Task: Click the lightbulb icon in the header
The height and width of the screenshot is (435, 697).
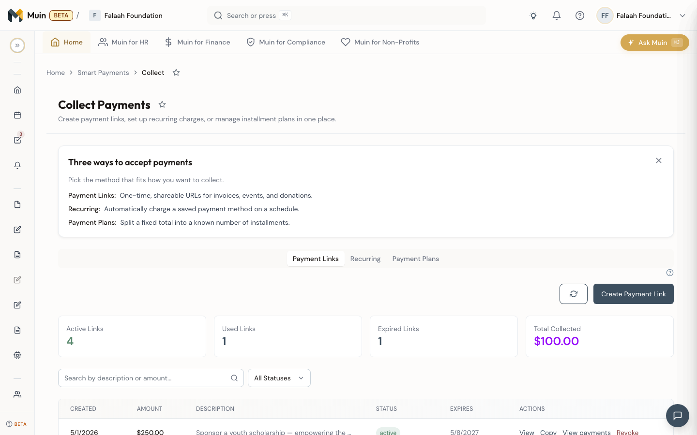Action: [533, 15]
